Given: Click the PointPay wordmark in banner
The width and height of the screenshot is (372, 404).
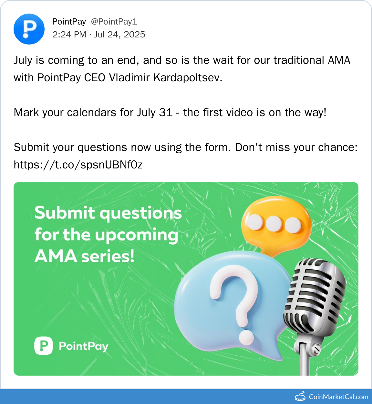Looking at the screenshot, I should coord(83,346).
